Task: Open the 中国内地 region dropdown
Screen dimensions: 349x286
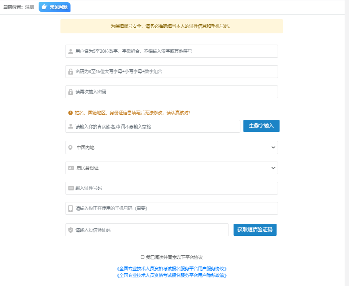Action: tap(172, 147)
